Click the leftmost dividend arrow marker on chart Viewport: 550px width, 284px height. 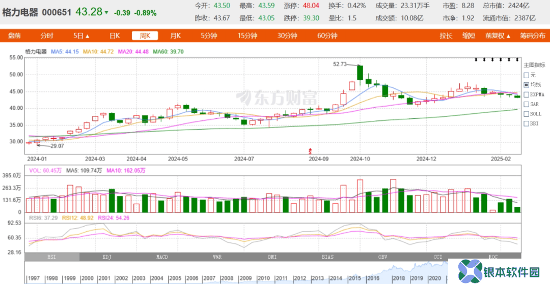click(x=476, y=60)
